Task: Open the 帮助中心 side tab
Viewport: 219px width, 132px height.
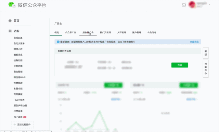Action: pos(206,69)
